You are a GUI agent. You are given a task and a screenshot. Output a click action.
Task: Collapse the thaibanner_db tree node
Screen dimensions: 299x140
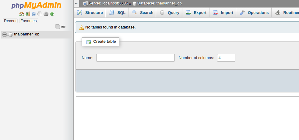(4, 35)
